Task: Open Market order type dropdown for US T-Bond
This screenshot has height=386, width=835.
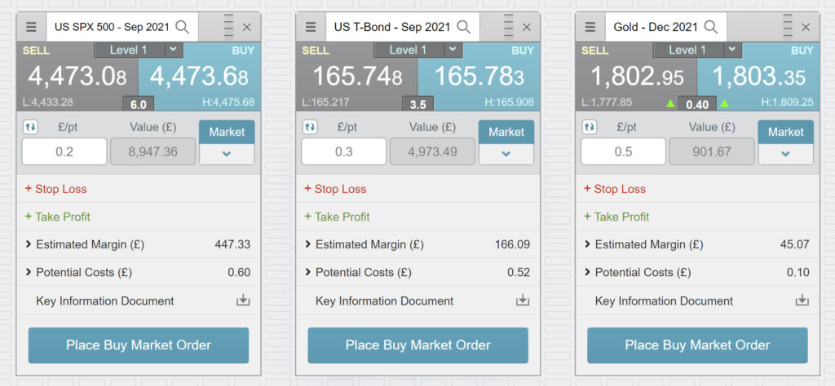Action: point(506,154)
